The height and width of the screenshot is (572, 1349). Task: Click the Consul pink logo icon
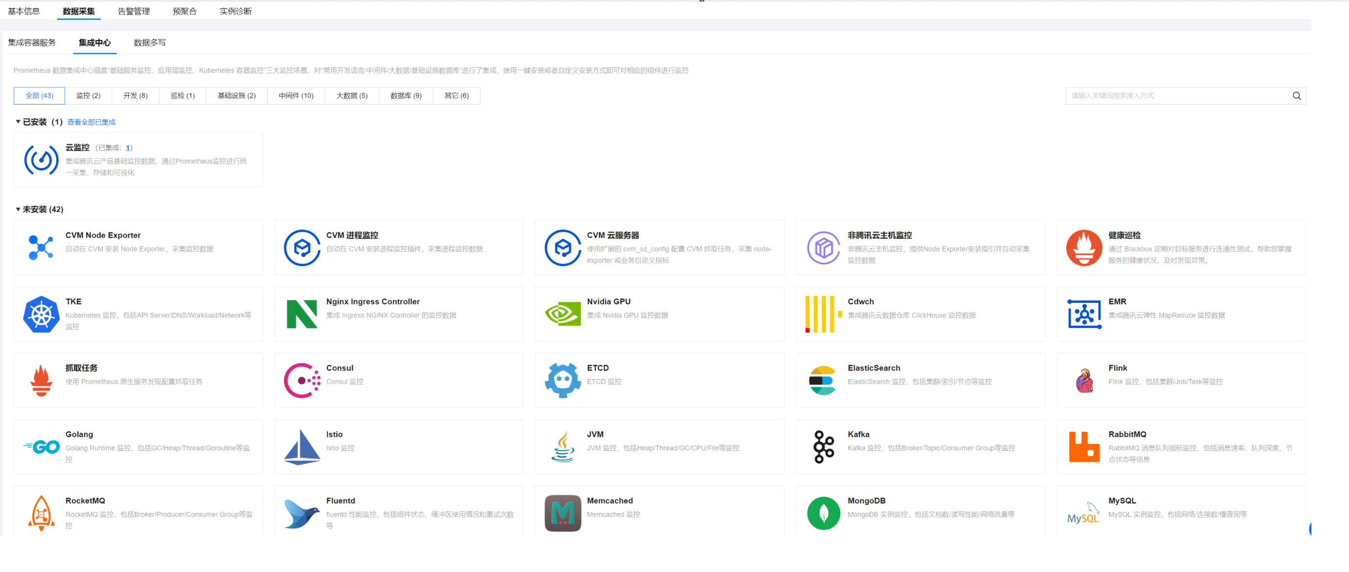pos(302,381)
